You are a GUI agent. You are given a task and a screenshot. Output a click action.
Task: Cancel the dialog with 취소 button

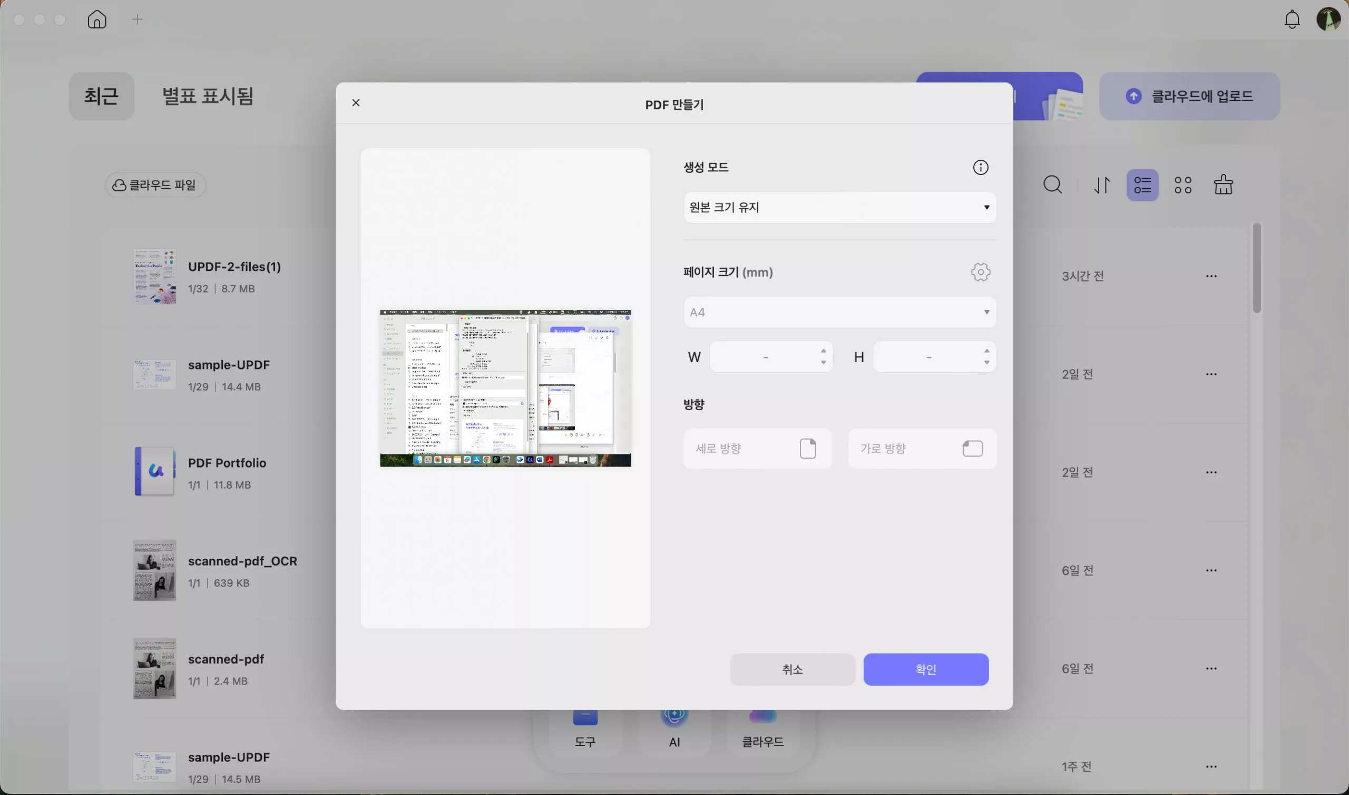(x=792, y=669)
